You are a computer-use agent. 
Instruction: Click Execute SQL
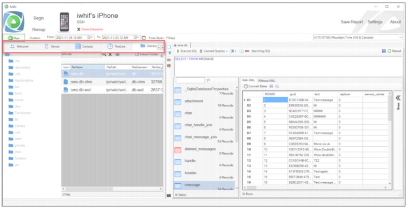click(187, 51)
